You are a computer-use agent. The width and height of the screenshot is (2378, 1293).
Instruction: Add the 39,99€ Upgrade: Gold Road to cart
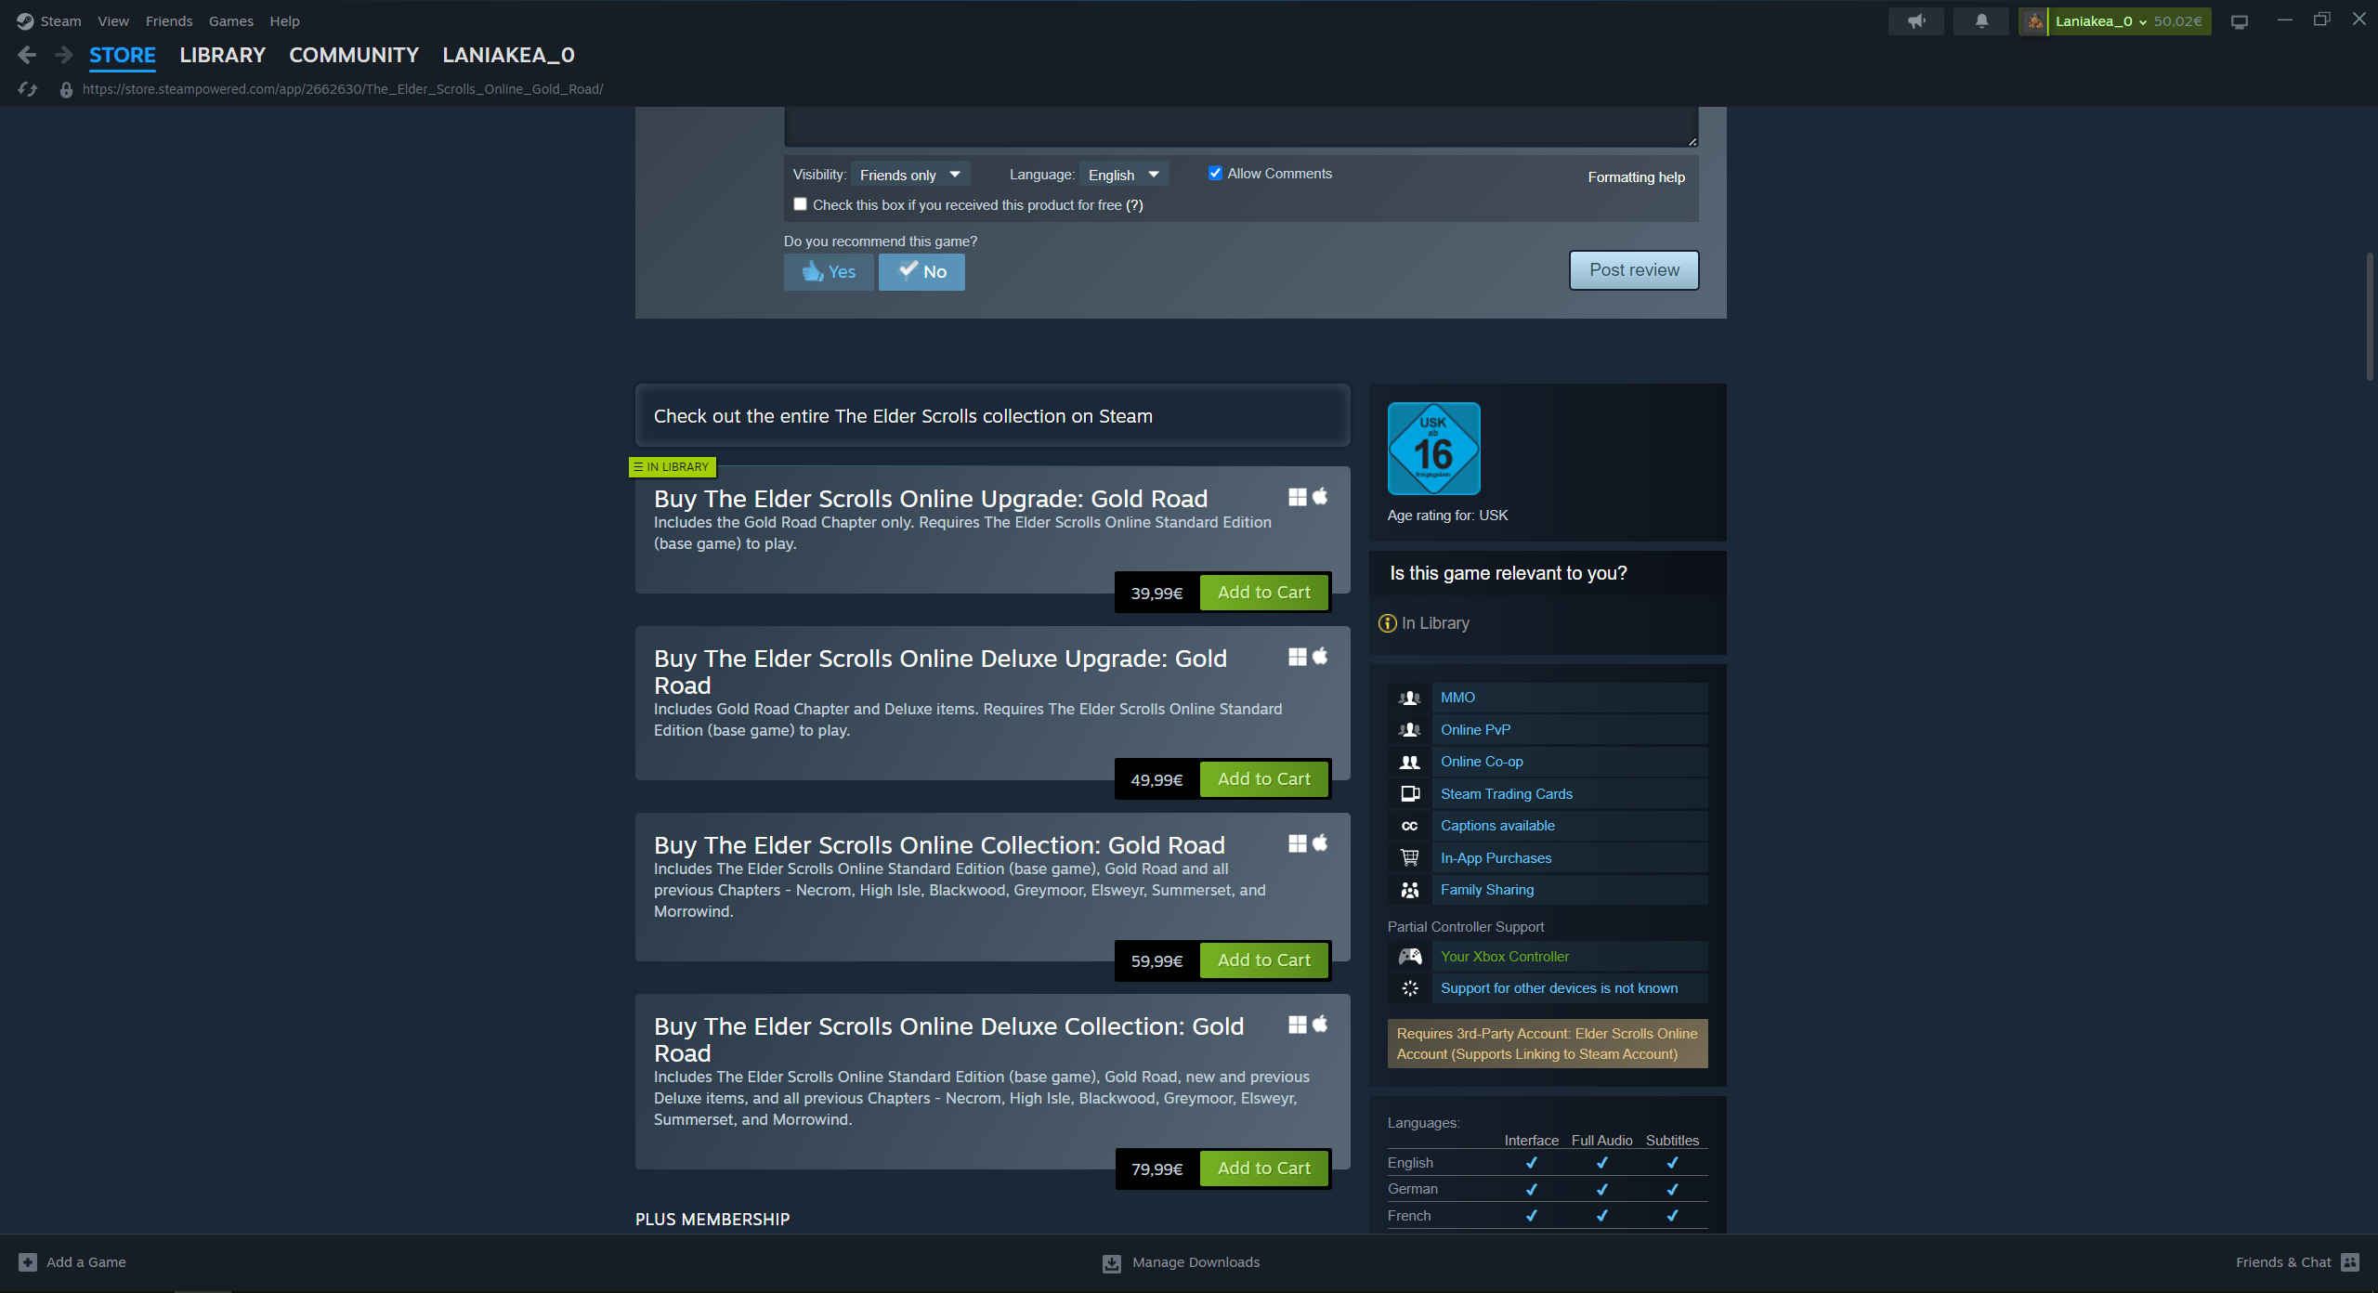1264,593
